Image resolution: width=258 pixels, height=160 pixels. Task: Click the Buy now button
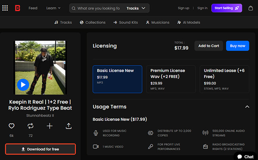pyautogui.click(x=237, y=46)
